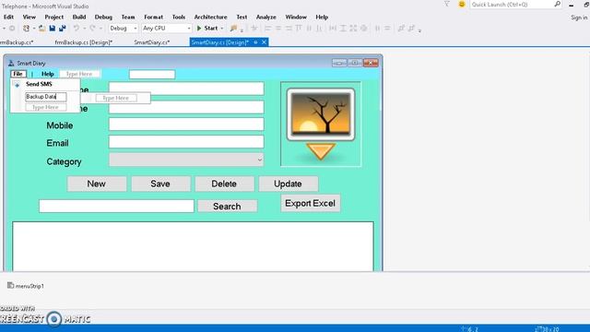The width and height of the screenshot is (590, 332).
Task: Switch to the frmBackup.cs [Design] tab
Action: pos(84,42)
